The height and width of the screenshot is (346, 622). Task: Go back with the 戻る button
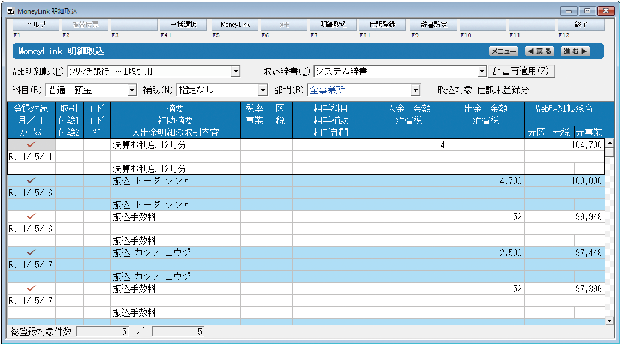[539, 52]
